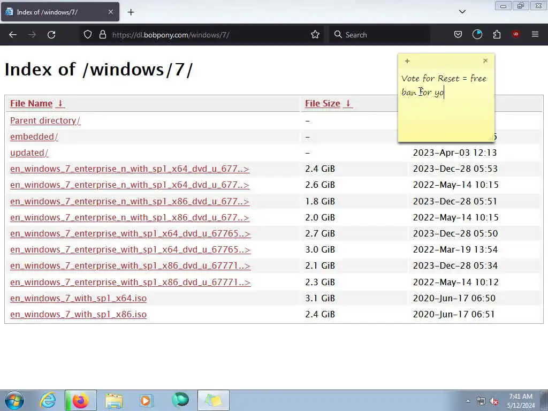Switch to Sticky Notes in taskbar
Image resolution: width=548 pixels, height=411 pixels.
(214, 400)
